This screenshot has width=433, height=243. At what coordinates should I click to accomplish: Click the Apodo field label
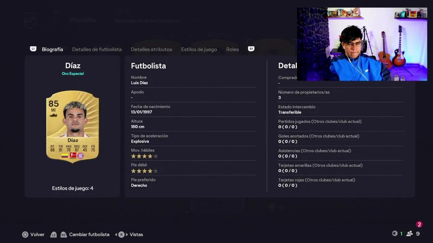pyautogui.click(x=137, y=92)
